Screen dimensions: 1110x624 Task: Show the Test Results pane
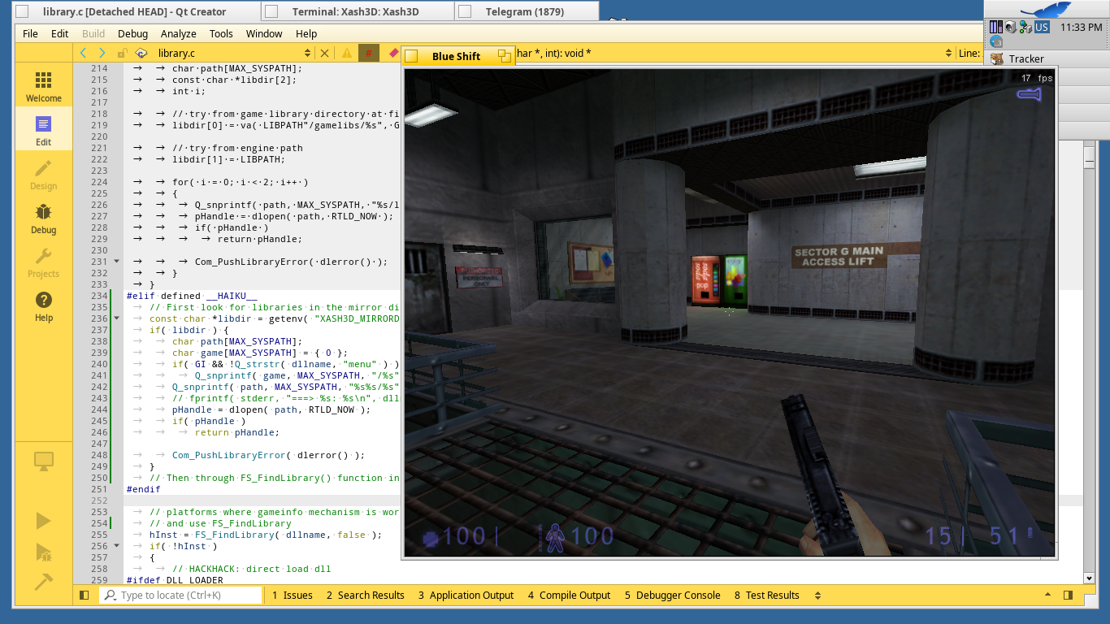[x=766, y=596]
